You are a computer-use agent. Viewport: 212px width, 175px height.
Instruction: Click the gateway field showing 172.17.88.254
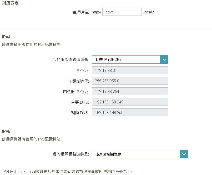130,92
